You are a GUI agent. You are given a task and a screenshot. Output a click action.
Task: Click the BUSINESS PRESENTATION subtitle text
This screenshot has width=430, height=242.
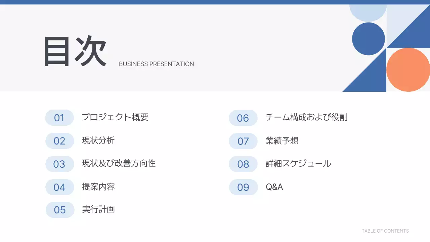click(x=156, y=64)
